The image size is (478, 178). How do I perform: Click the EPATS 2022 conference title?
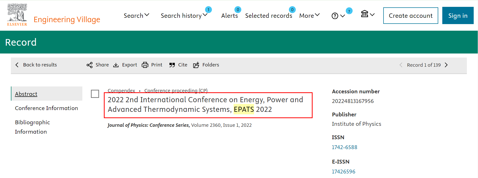[x=205, y=104]
